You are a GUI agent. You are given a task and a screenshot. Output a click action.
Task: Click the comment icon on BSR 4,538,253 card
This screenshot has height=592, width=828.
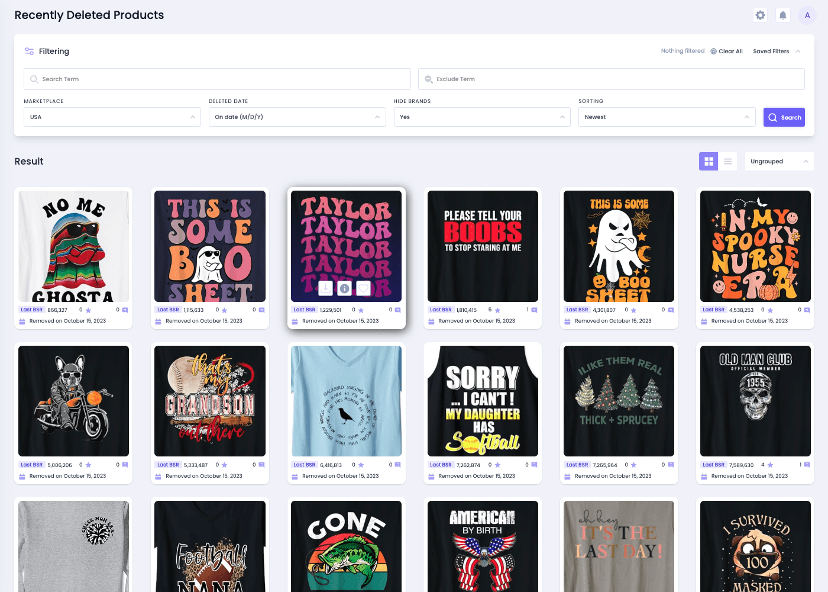pos(807,310)
